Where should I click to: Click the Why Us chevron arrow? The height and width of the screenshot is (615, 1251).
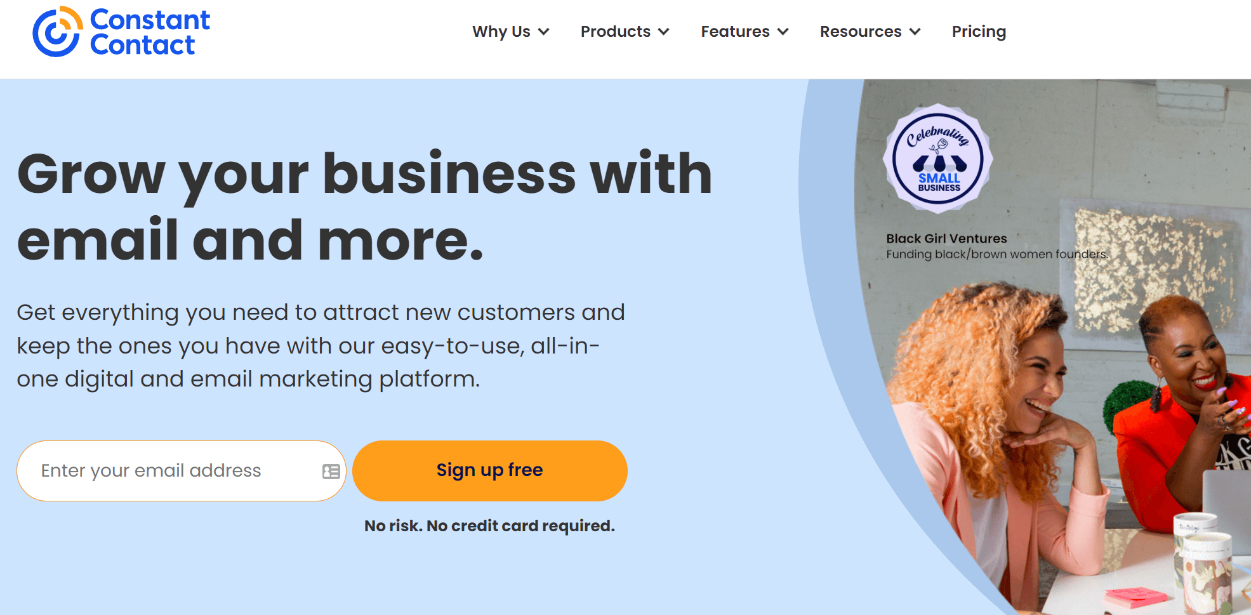coord(544,32)
